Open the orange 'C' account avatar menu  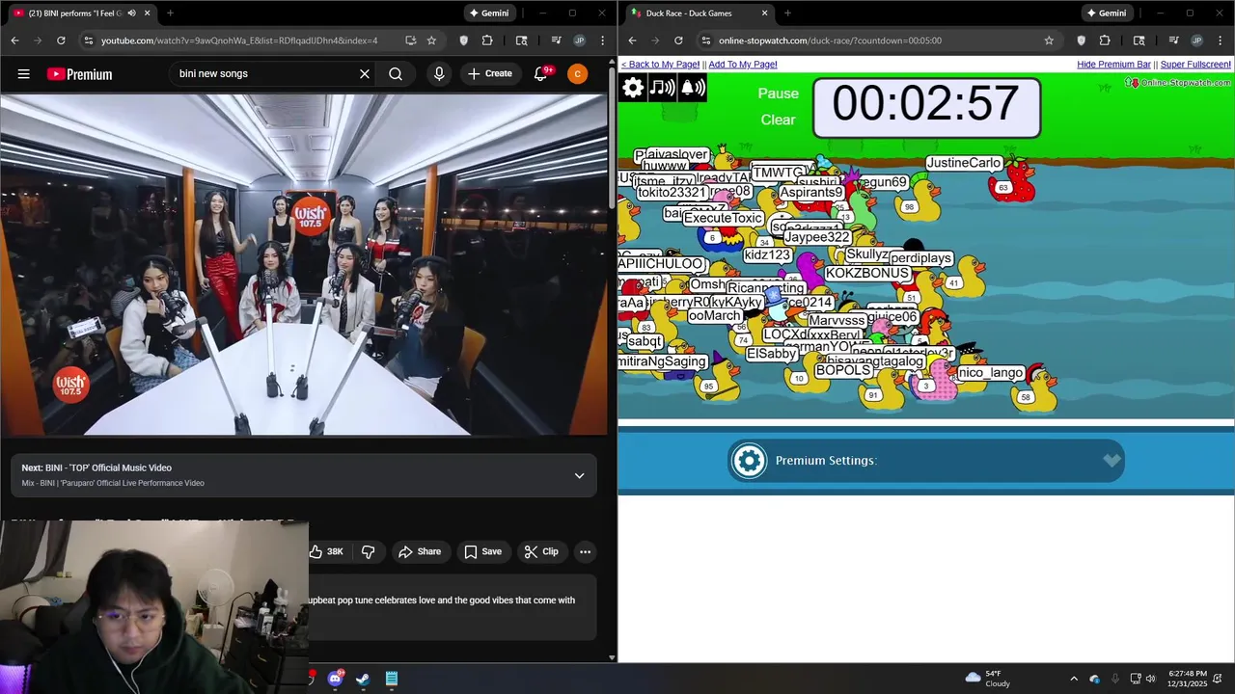577,74
